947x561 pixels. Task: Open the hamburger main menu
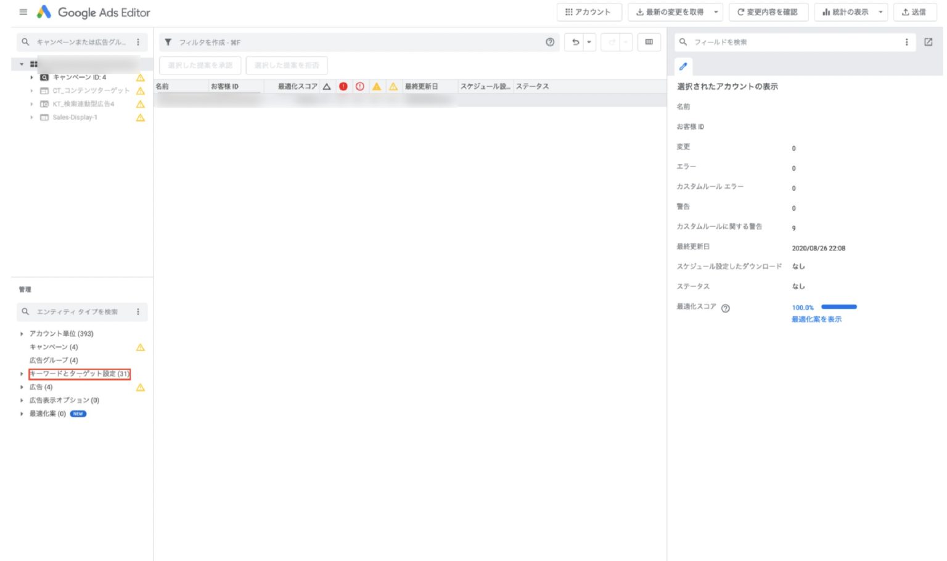pos(23,12)
